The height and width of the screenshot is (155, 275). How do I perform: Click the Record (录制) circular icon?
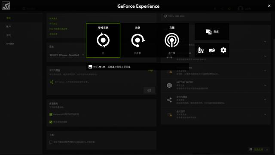click(x=138, y=40)
